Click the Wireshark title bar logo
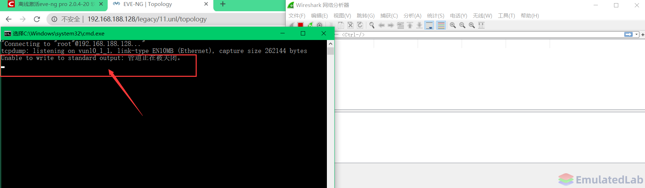This screenshot has width=645, height=188. coord(291,5)
